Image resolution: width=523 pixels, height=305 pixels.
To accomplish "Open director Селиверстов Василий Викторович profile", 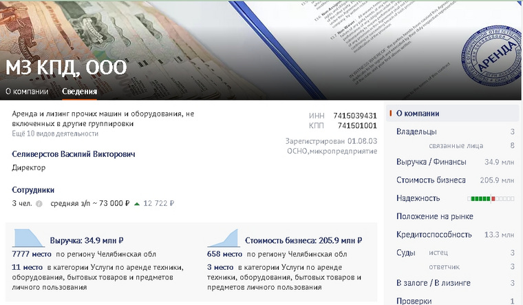I will click(x=74, y=154).
